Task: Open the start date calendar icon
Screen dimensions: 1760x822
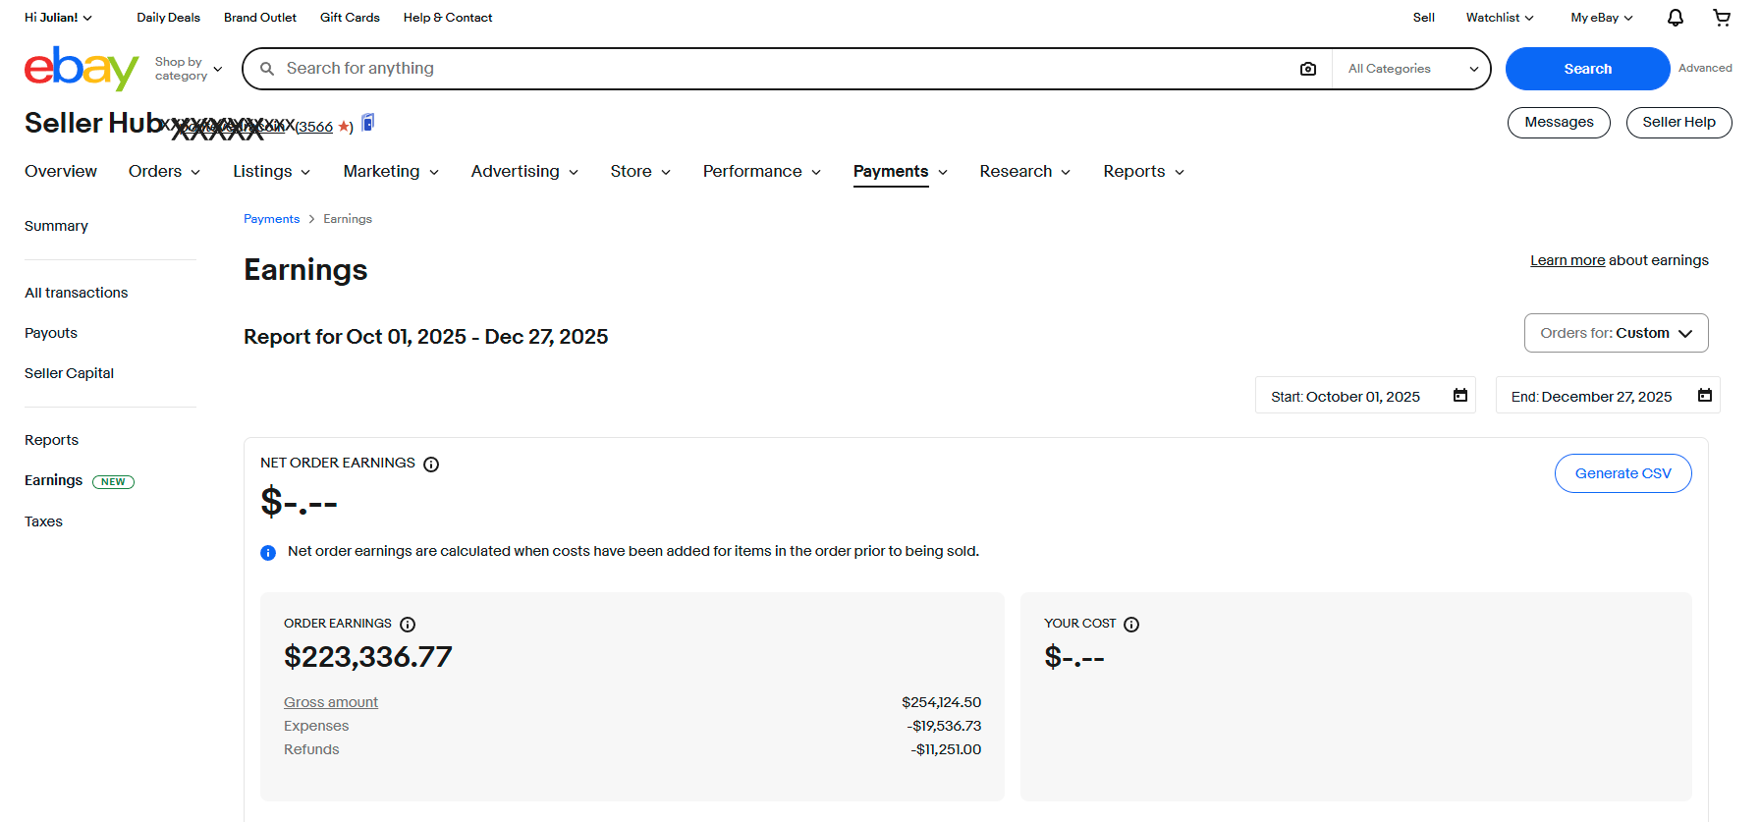Action: click(1460, 396)
